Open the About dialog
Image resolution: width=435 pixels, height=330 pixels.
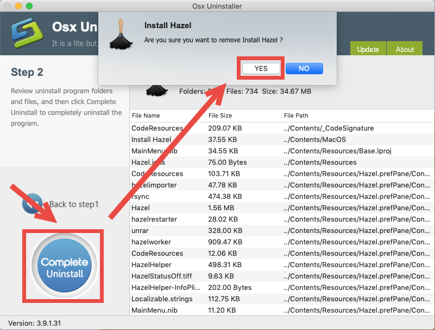click(x=404, y=49)
